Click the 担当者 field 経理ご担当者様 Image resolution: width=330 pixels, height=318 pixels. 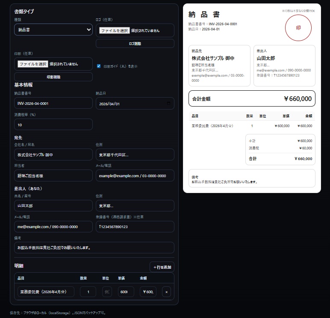click(x=53, y=175)
